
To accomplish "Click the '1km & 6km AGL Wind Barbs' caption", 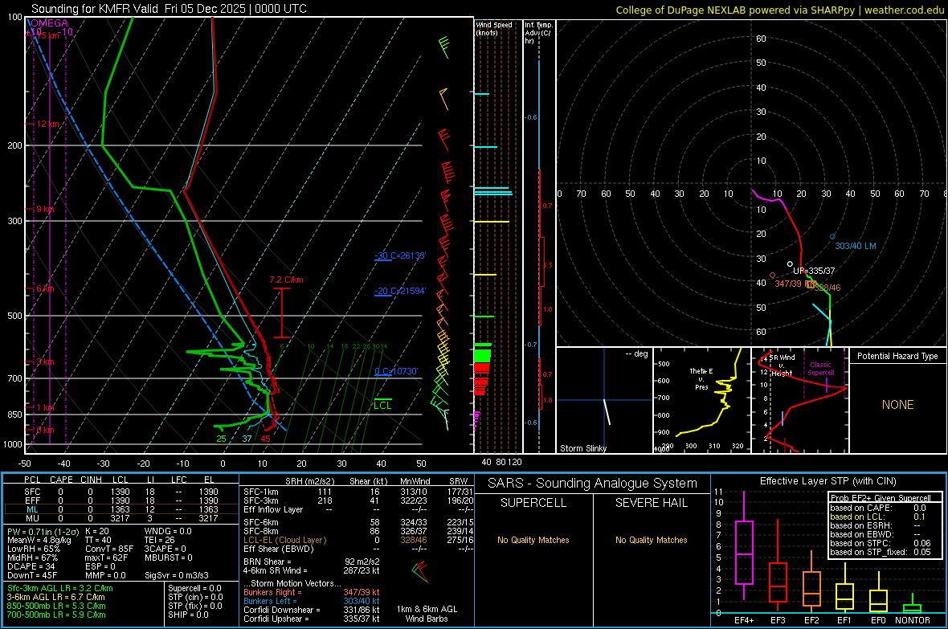I will 427,614.
